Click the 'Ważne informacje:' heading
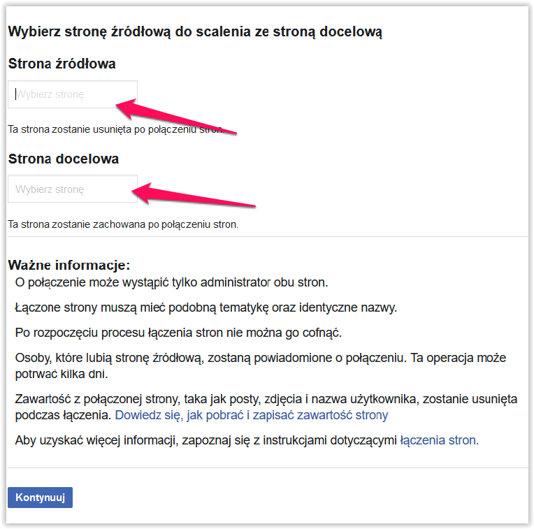Viewport: 534px width, 529px height. (x=69, y=265)
